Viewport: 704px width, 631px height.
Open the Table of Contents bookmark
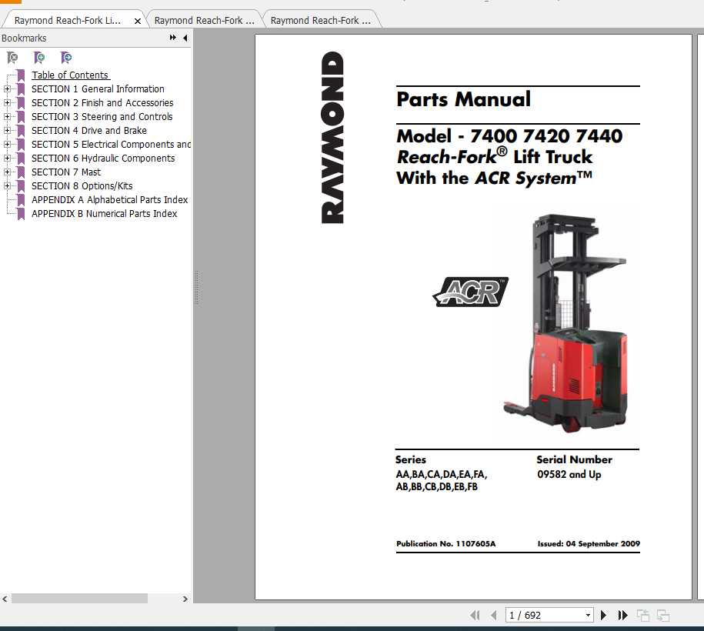point(70,75)
